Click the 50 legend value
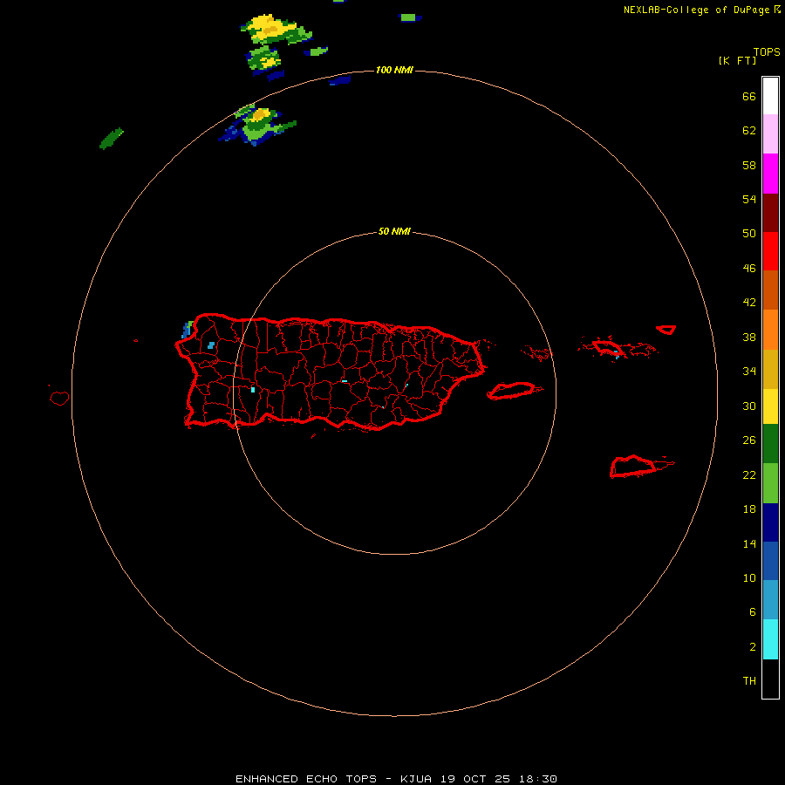The image size is (785, 785). point(749,234)
